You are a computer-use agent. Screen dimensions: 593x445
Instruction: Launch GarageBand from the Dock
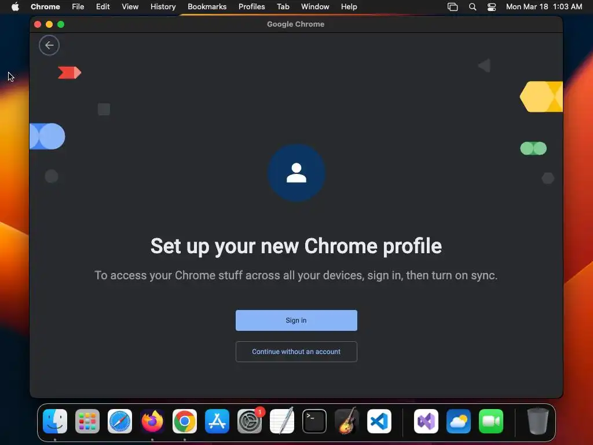[x=347, y=421]
